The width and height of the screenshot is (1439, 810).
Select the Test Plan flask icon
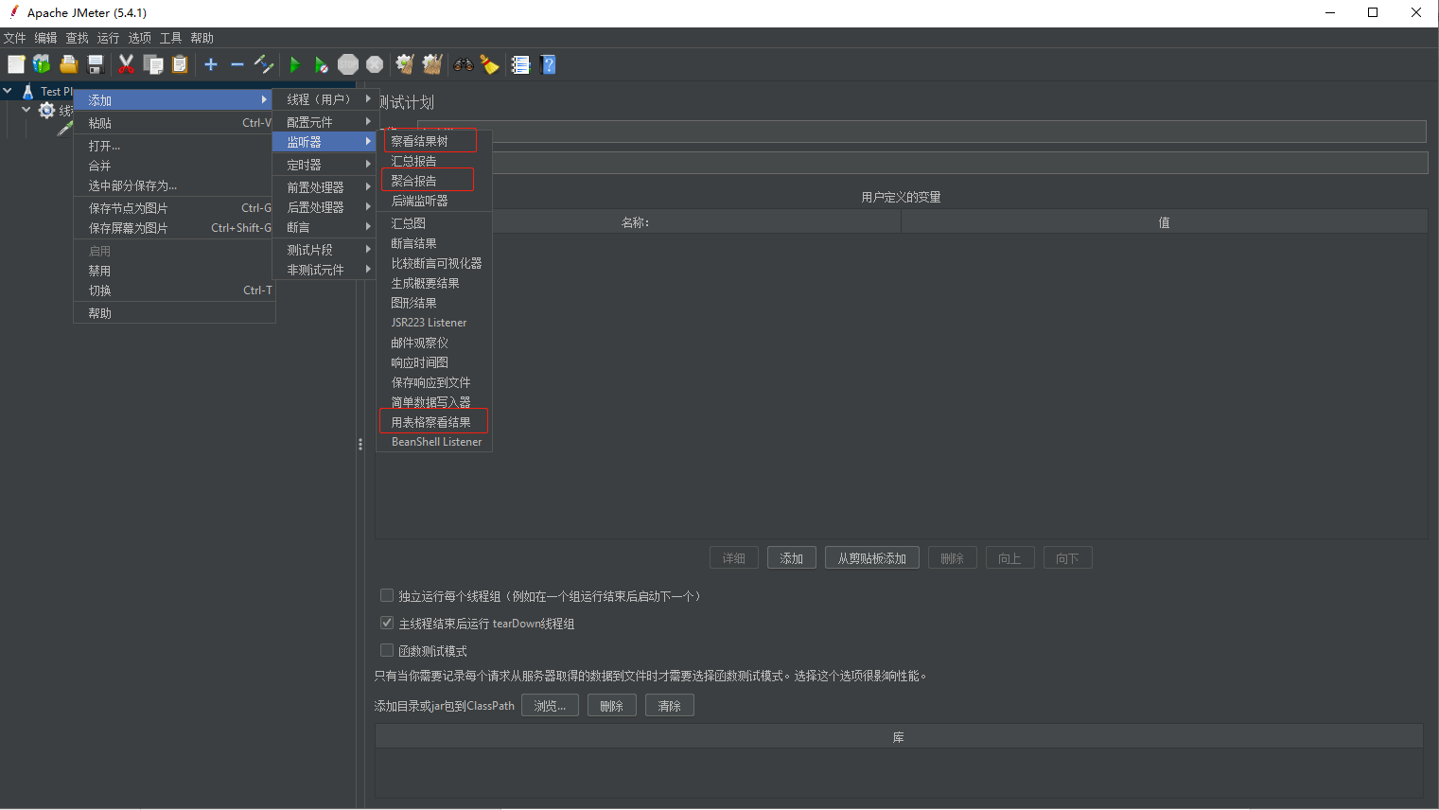pos(28,91)
